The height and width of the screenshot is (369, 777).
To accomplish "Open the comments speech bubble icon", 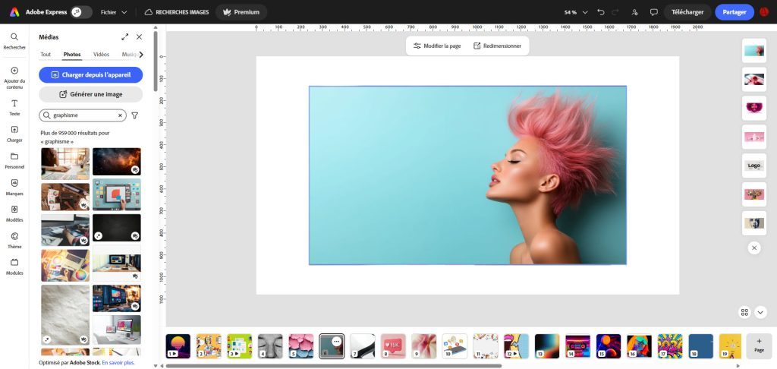I will point(653,12).
